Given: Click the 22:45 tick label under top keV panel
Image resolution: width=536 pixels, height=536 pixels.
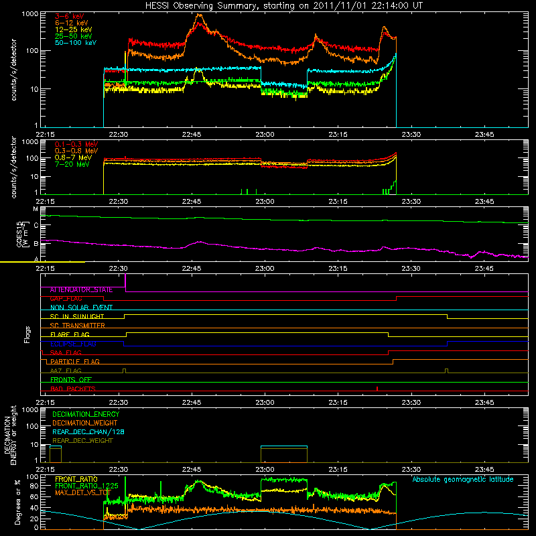Looking at the screenshot, I should pos(192,135).
